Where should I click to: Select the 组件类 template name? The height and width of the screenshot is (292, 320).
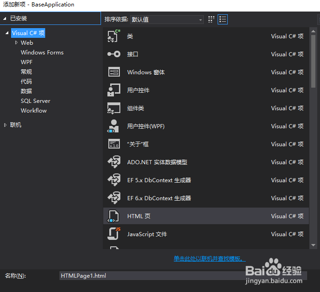click(136, 108)
